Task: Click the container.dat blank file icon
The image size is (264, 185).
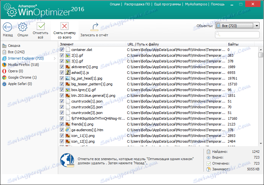Action: click(68, 50)
